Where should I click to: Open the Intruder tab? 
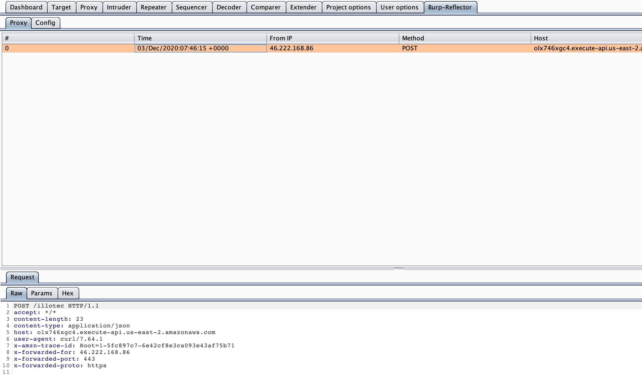(119, 7)
